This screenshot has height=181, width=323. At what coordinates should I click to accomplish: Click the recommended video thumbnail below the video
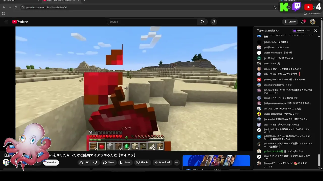tap(216, 161)
